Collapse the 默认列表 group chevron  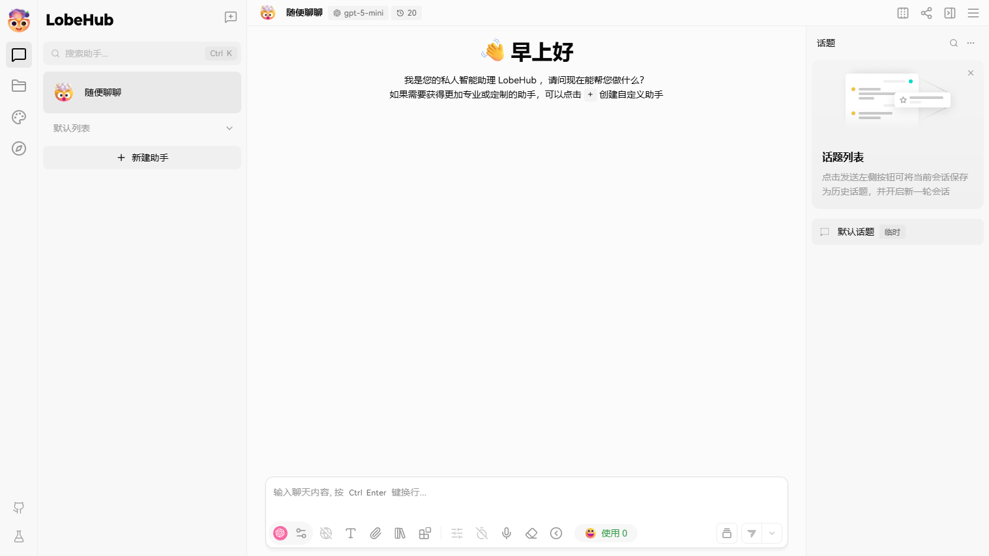(229, 128)
